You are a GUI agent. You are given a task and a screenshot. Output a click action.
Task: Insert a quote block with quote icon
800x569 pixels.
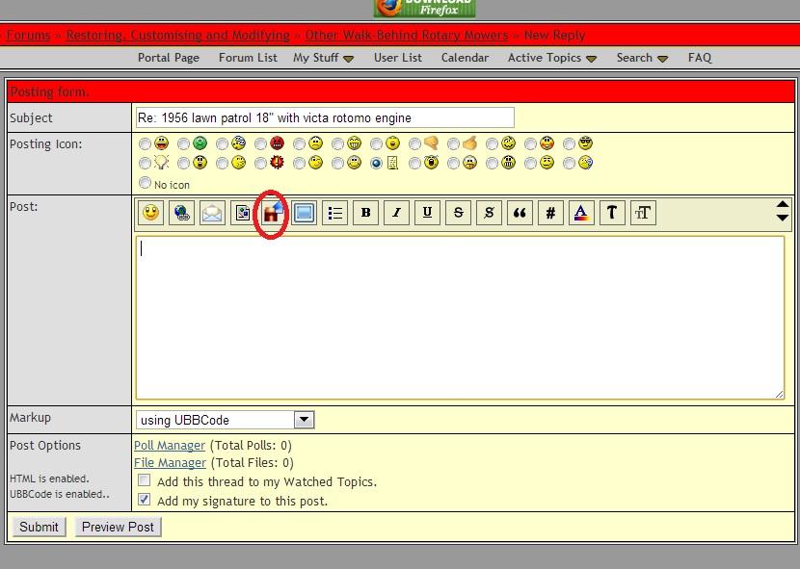click(x=520, y=213)
